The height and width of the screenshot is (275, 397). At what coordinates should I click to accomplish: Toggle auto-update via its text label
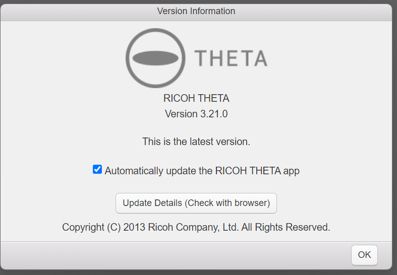[x=202, y=171]
